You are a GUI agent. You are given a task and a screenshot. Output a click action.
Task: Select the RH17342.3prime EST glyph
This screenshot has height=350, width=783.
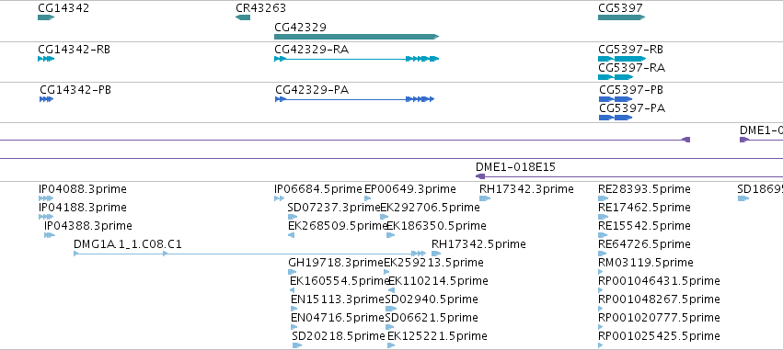click(x=484, y=198)
